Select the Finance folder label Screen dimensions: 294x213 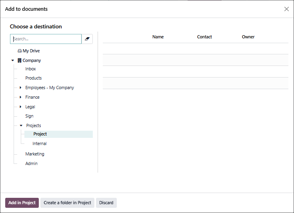click(32, 97)
